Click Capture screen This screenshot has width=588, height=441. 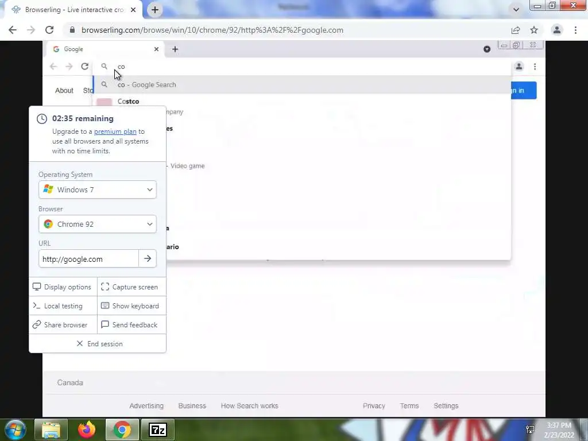(x=131, y=287)
